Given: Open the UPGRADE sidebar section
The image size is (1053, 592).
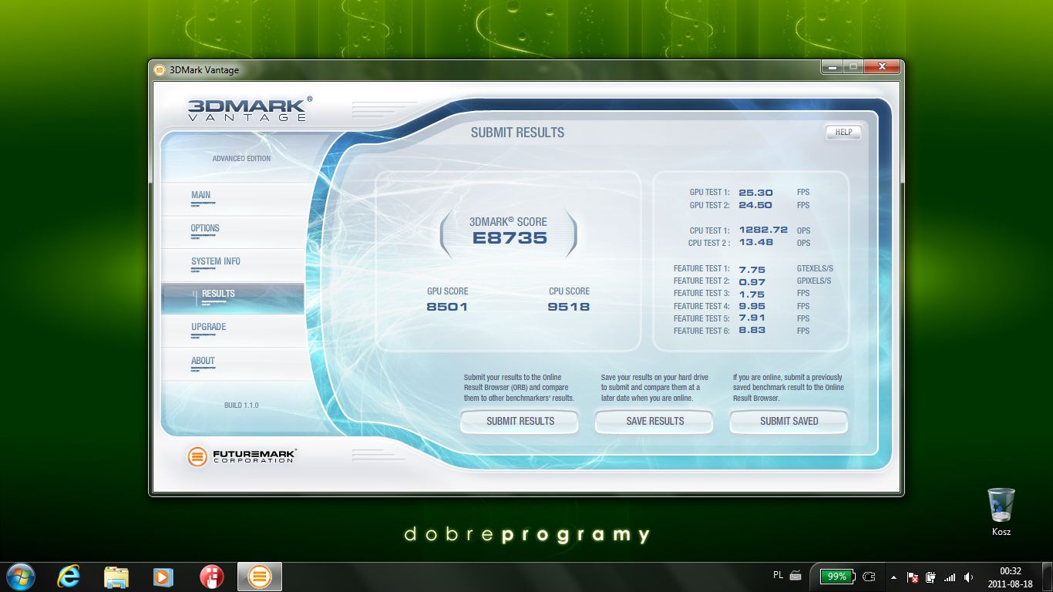Looking at the screenshot, I should [233, 330].
